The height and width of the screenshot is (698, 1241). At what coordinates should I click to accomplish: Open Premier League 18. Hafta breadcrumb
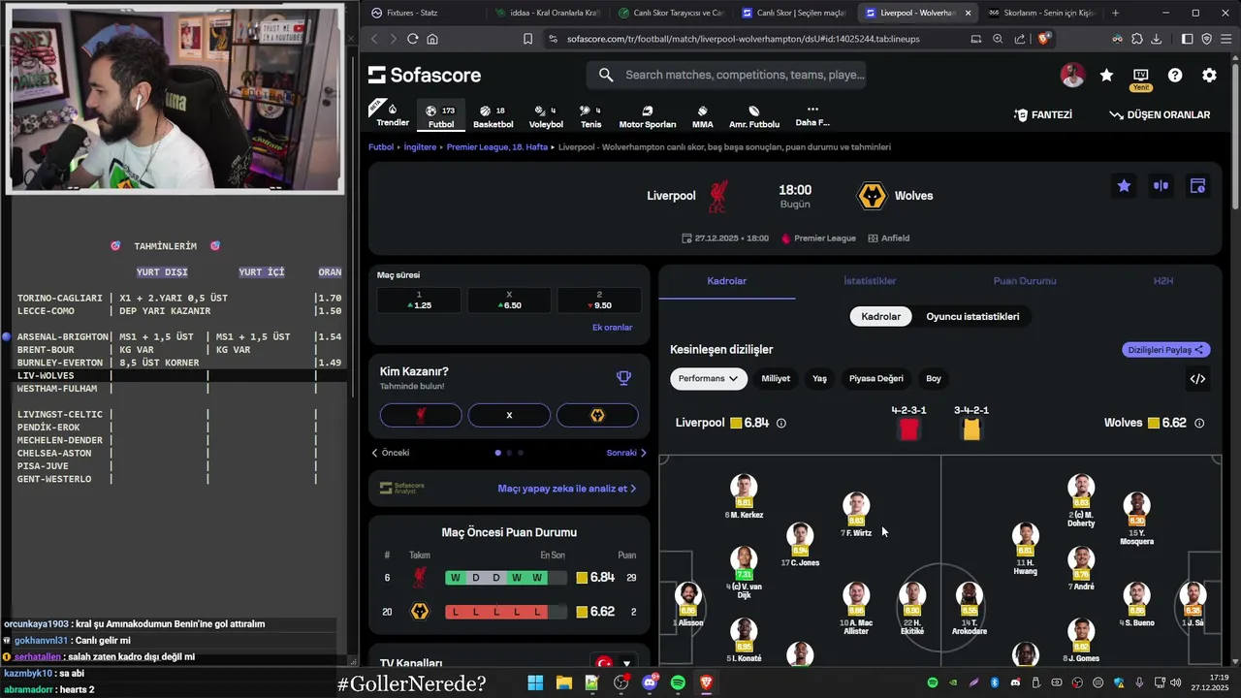[x=497, y=147]
